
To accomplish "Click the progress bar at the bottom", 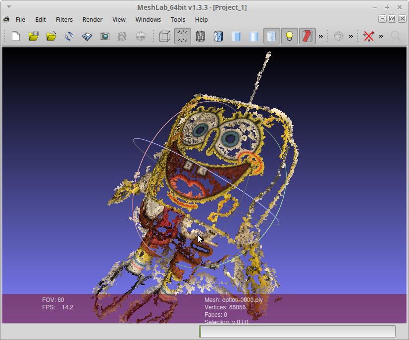I will (297, 331).
